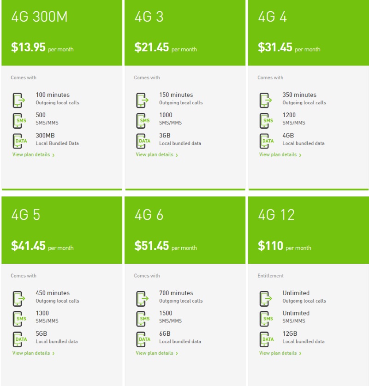Choose the 4G 6 plan title

149,214
